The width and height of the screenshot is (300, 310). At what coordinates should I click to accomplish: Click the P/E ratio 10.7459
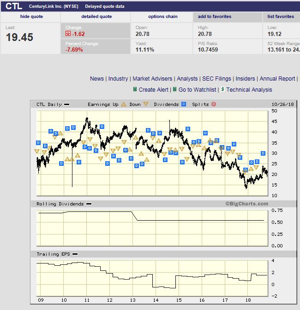(x=208, y=50)
